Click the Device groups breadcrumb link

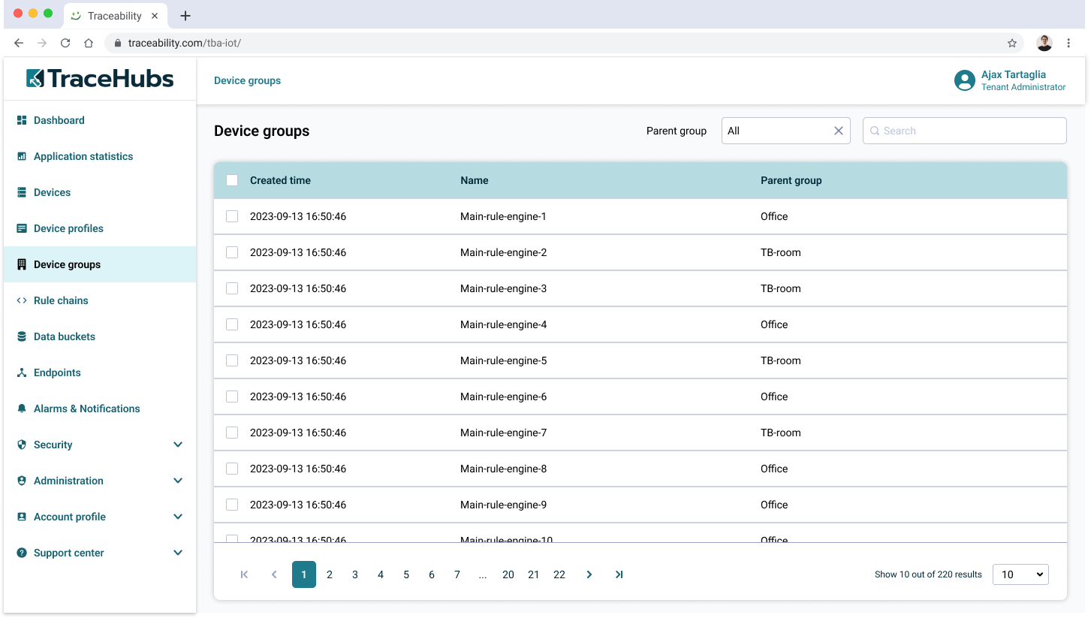click(x=247, y=80)
